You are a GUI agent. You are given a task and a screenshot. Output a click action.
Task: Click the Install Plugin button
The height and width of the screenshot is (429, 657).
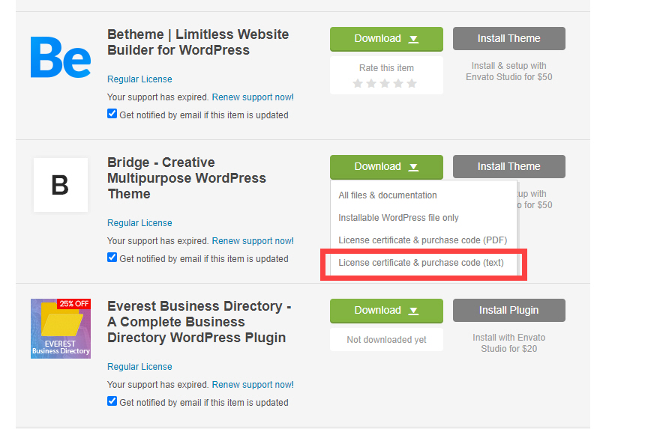tap(509, 310)
